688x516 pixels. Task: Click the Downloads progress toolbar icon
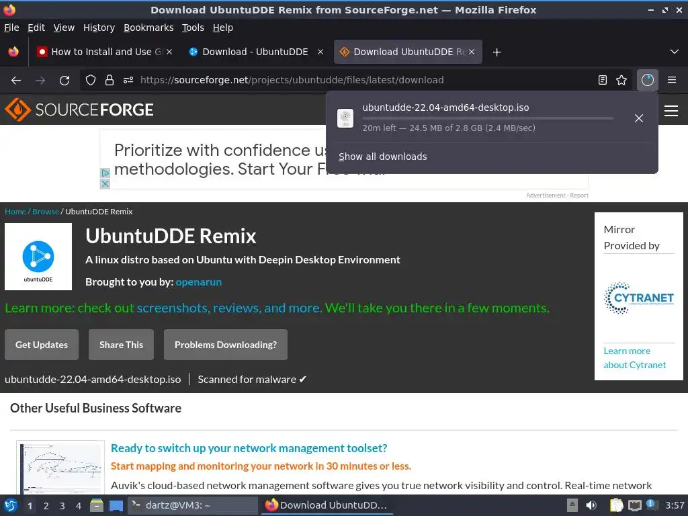point(648,80)
